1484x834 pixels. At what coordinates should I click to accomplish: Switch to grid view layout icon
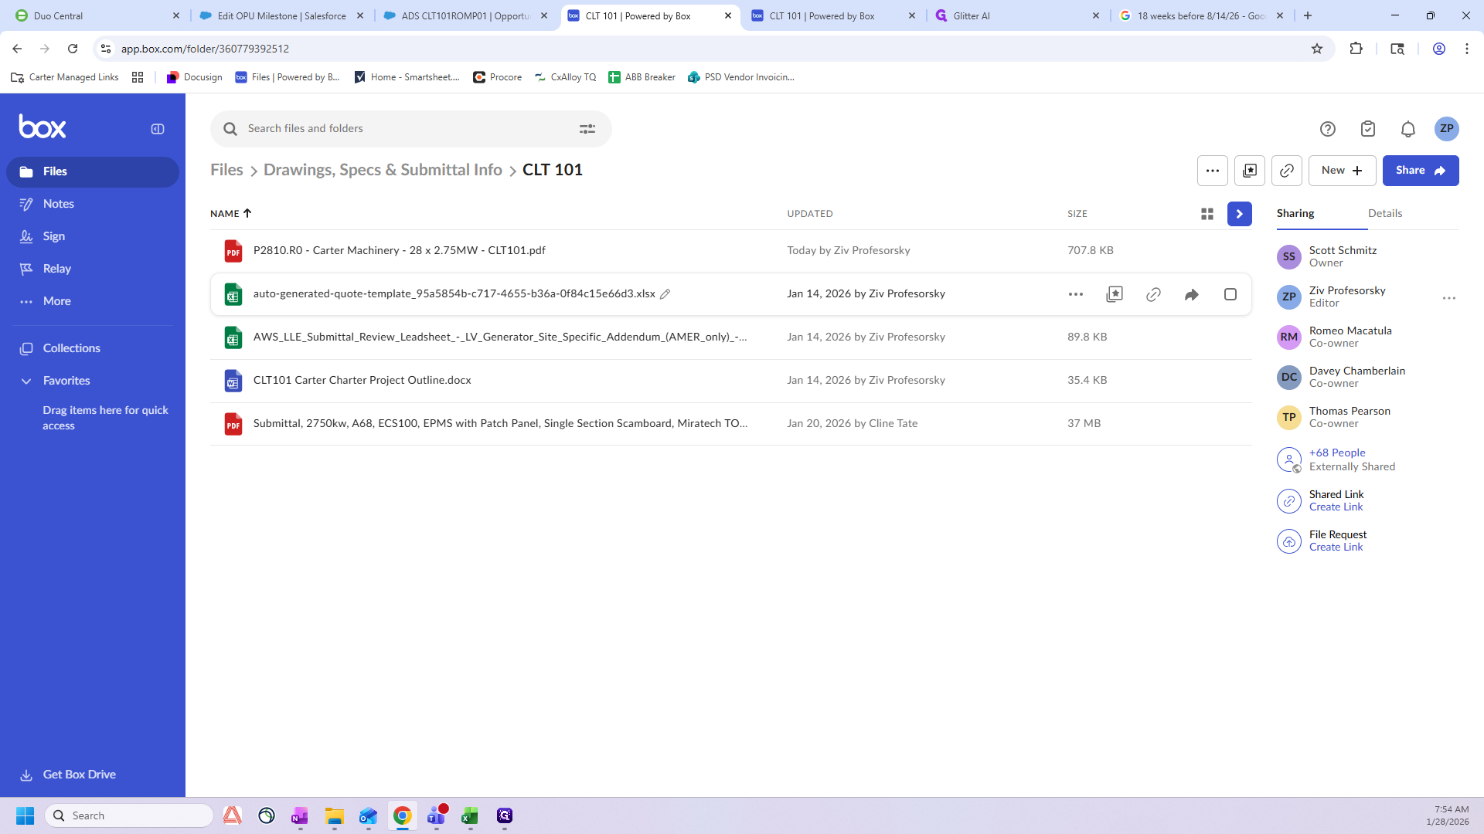(x=1207, y=214)
